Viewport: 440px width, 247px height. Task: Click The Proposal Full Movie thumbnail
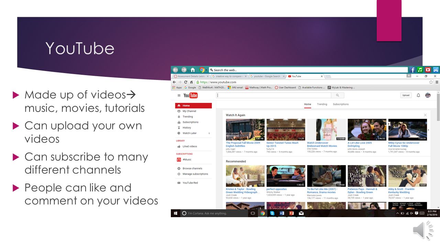pyautogui.click(x=245, y=130)
